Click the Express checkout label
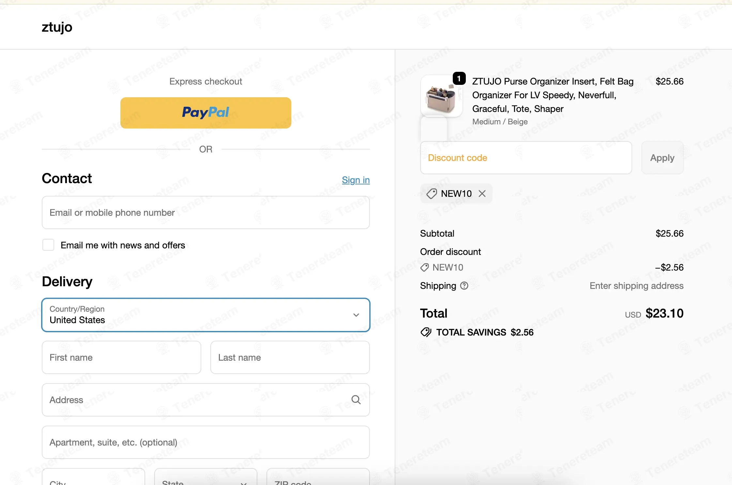The image size is (732, 485). pyautogui.click(x=206, y=81)
